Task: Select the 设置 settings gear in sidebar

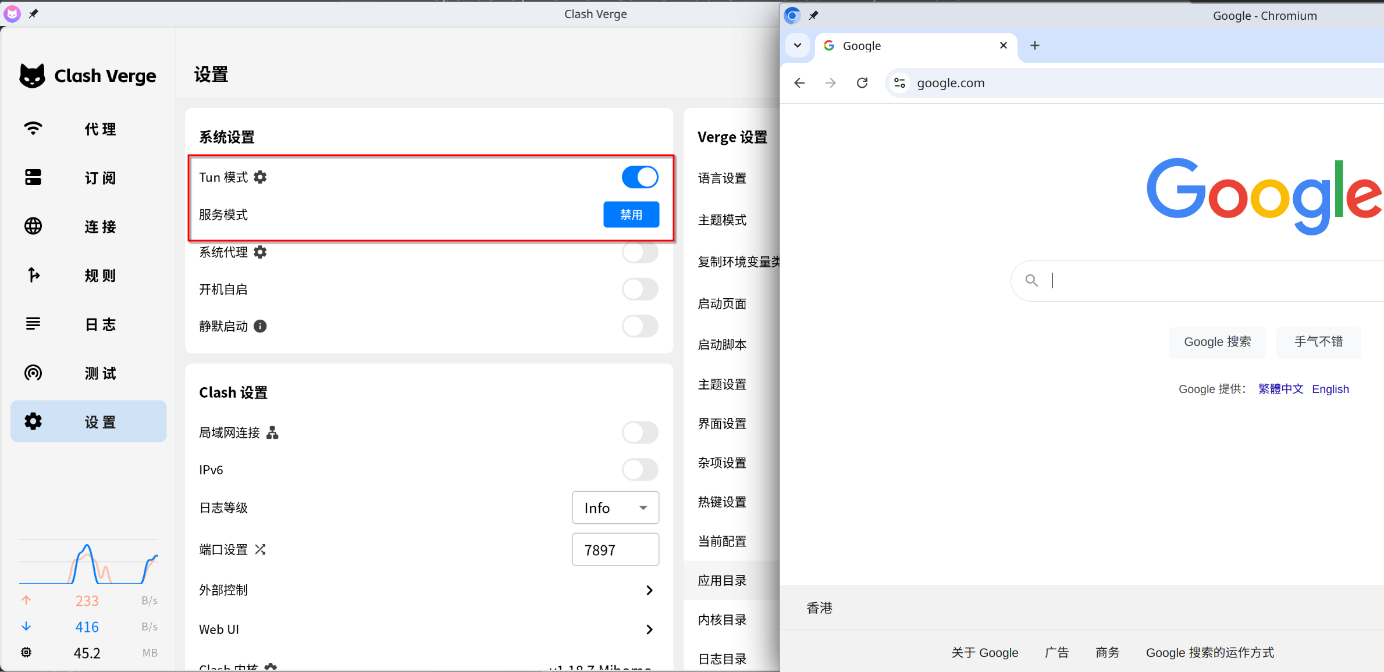Action: (x=33, y=421)
